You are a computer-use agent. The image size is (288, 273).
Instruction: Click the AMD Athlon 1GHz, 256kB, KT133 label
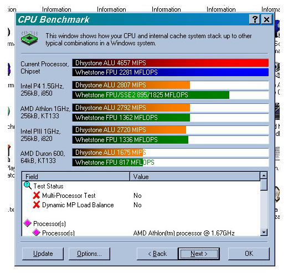point(45,112)
